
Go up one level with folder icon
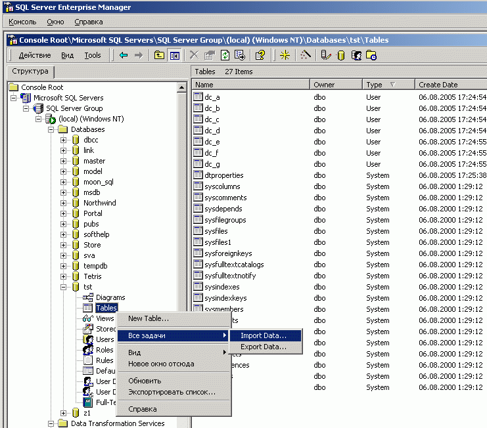coord(159,56)
